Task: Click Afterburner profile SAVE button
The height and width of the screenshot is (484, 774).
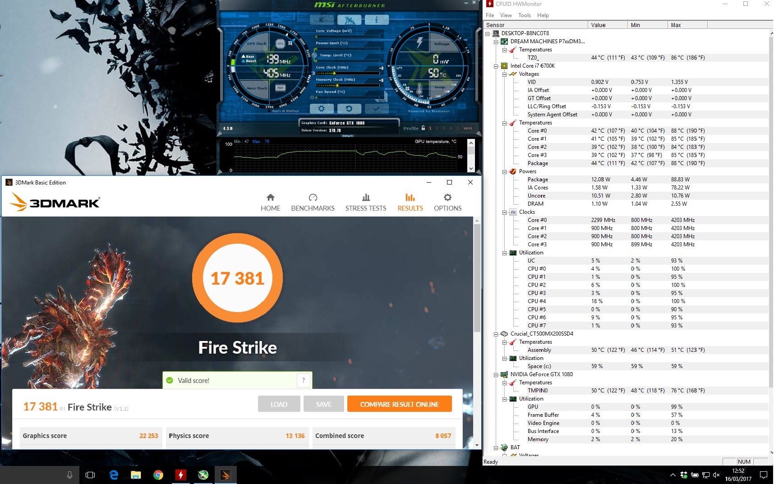Action: click(x=468, y=128)
